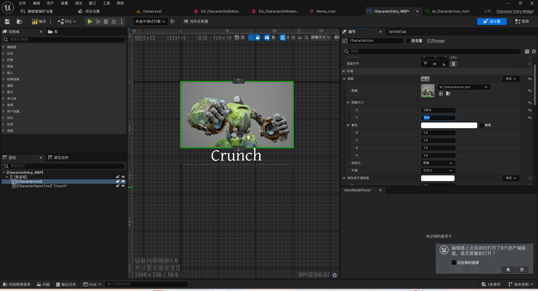Viewport: 538px width, 291px height.
Task: Browse to image asset folder-search icon
Action: coord(448,94)
